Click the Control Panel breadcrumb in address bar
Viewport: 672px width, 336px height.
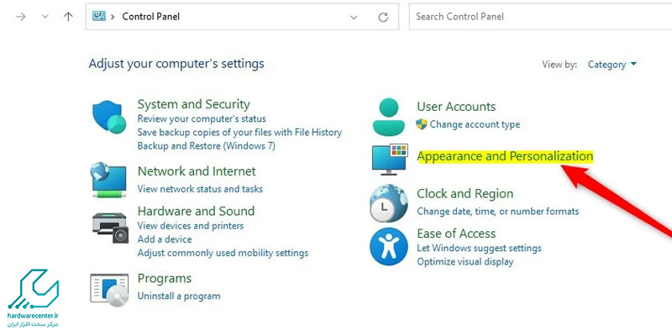point(151,17)
